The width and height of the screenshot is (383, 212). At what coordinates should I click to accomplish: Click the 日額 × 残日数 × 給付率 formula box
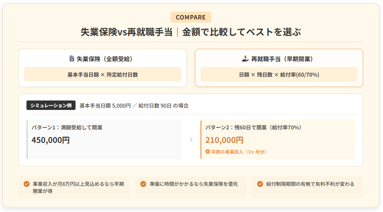point(279,74)
